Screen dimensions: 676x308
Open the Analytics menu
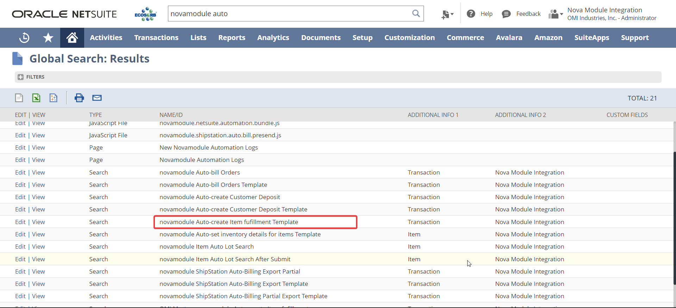coord(273,38)
